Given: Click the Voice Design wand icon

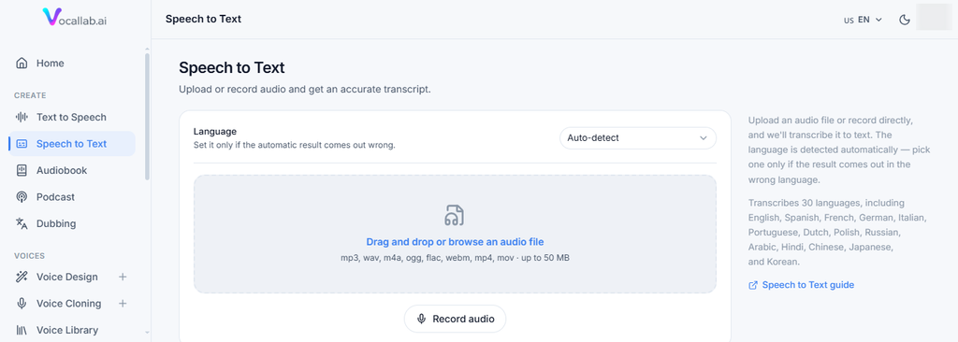Looking at the screenshot, I should point(22,278).
